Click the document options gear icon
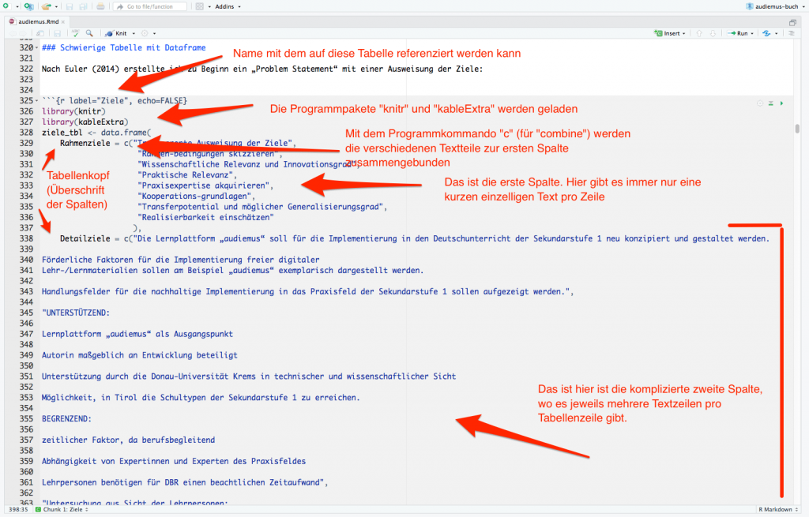This screenshot has height=517, width=809. point(145,33)
